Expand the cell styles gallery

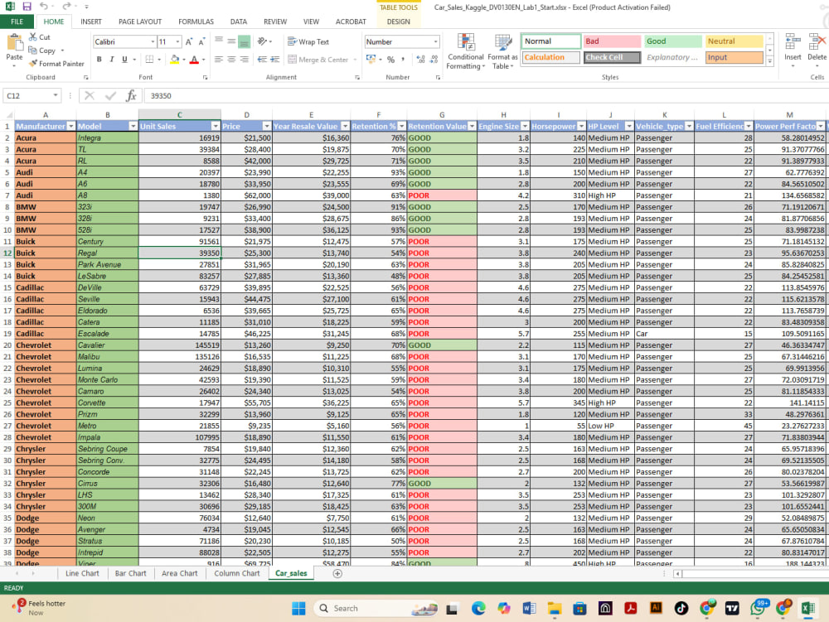[x=770, y=61]
